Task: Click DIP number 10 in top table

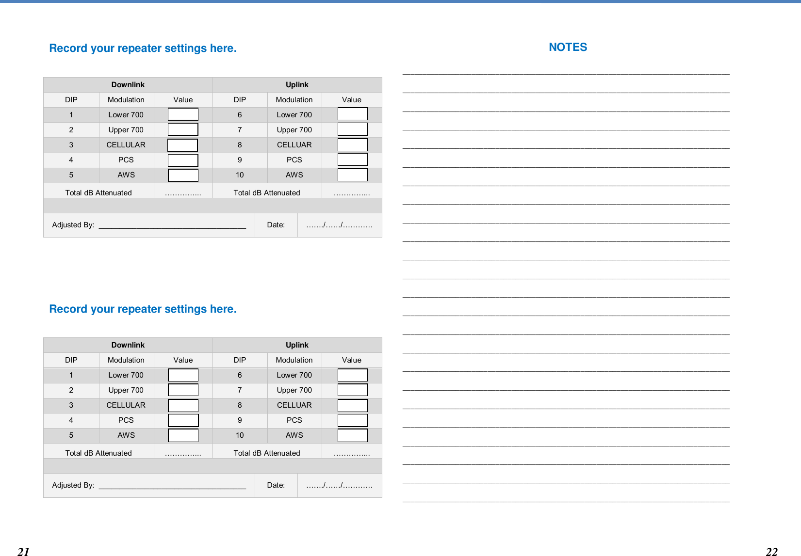Action: pos(240,175)
